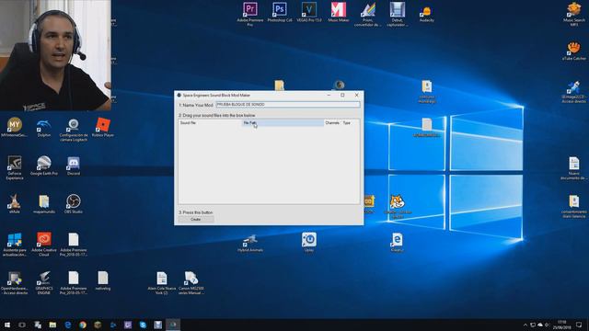Launch GRAPHICS ENGINE shortcut

(x=44, y=283)
